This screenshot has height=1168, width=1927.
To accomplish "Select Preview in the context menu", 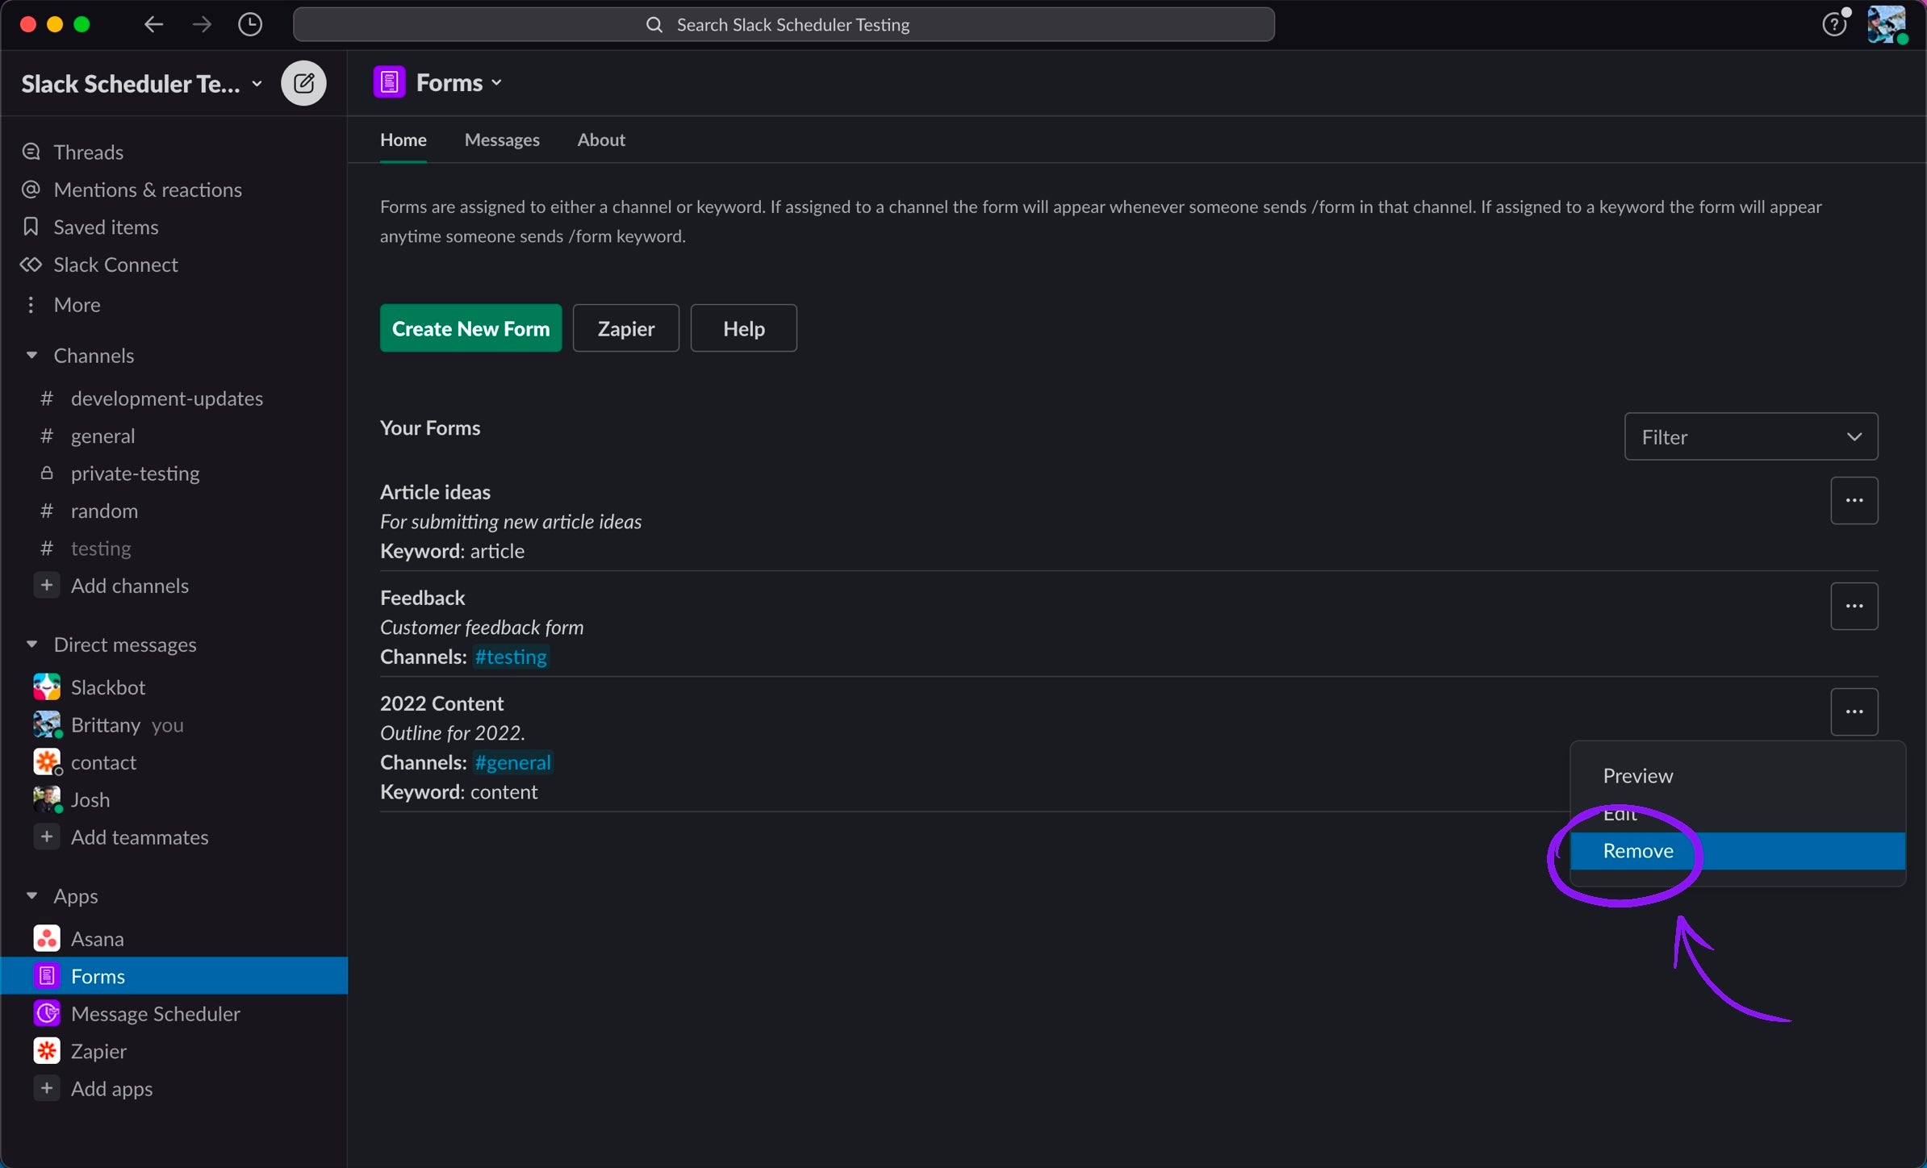I will (x=1638, y=776).
